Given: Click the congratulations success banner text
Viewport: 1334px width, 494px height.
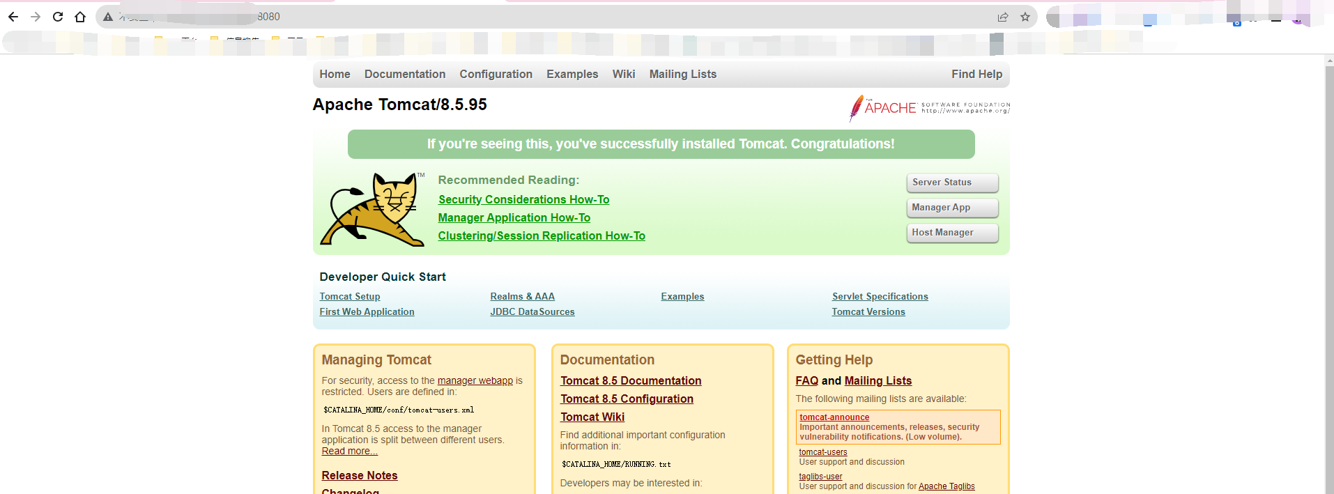Looking at the screenshot, I should click(661, 144).
